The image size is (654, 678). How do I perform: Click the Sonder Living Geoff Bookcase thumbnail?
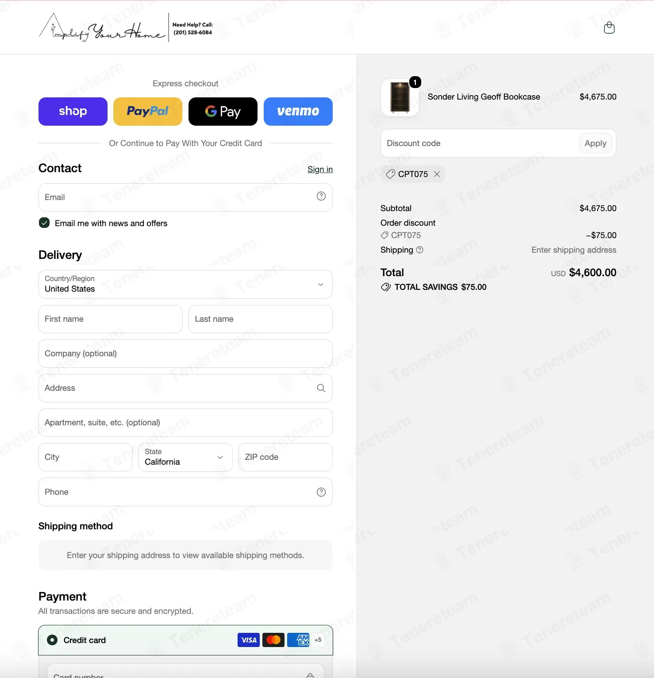tap(400, 97)
